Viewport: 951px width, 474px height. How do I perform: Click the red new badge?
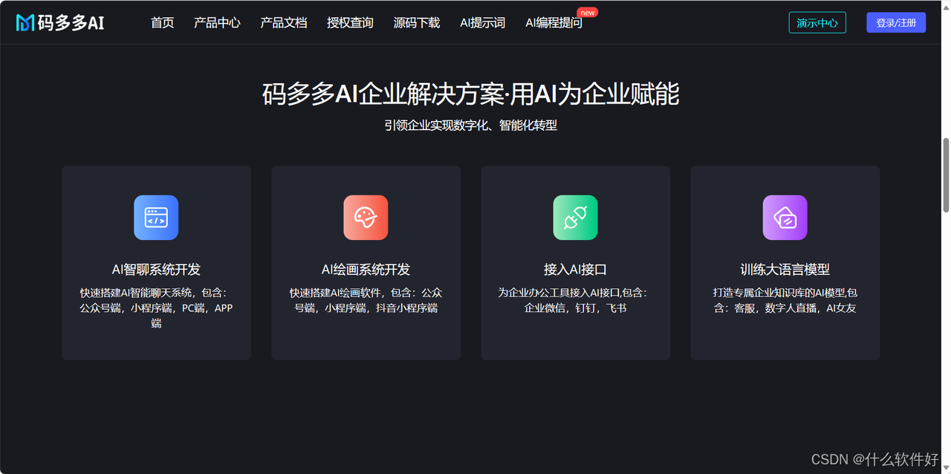click(588, 13)
